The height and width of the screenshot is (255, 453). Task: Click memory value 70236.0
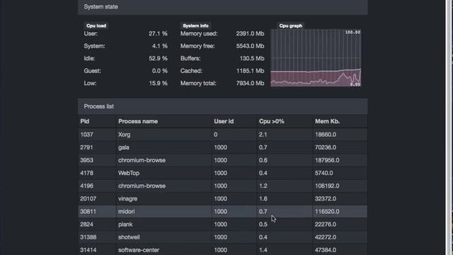(x=326, y=147)
